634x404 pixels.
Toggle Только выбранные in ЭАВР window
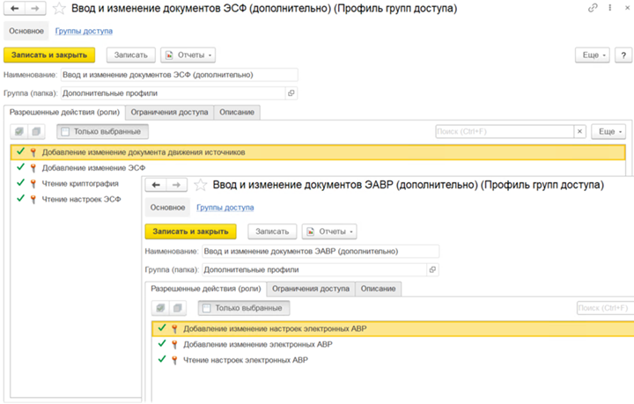click(244, 308)
